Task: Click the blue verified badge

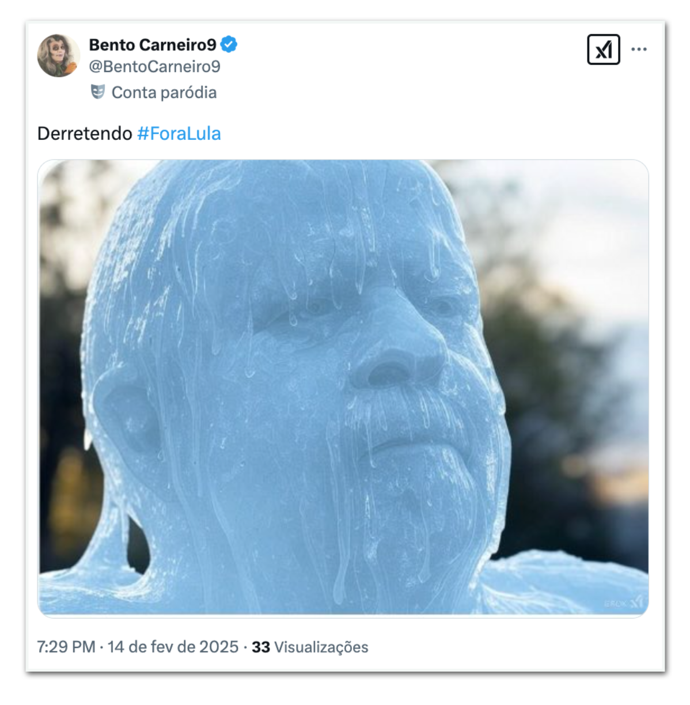Action: (x=229, y=44)
